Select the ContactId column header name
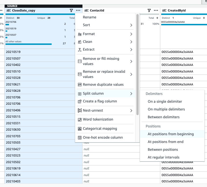Image resolution: width=207 pixels, height=187 pixels. [x=97, y=10]
